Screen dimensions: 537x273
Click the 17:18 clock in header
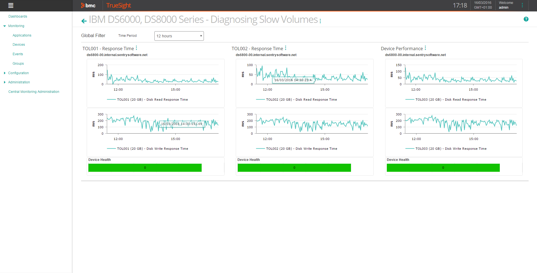[460, 5]
